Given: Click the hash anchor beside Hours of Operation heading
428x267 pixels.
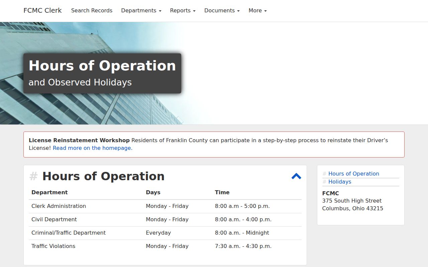Looking at the screenshot, I should coord(33,176).
